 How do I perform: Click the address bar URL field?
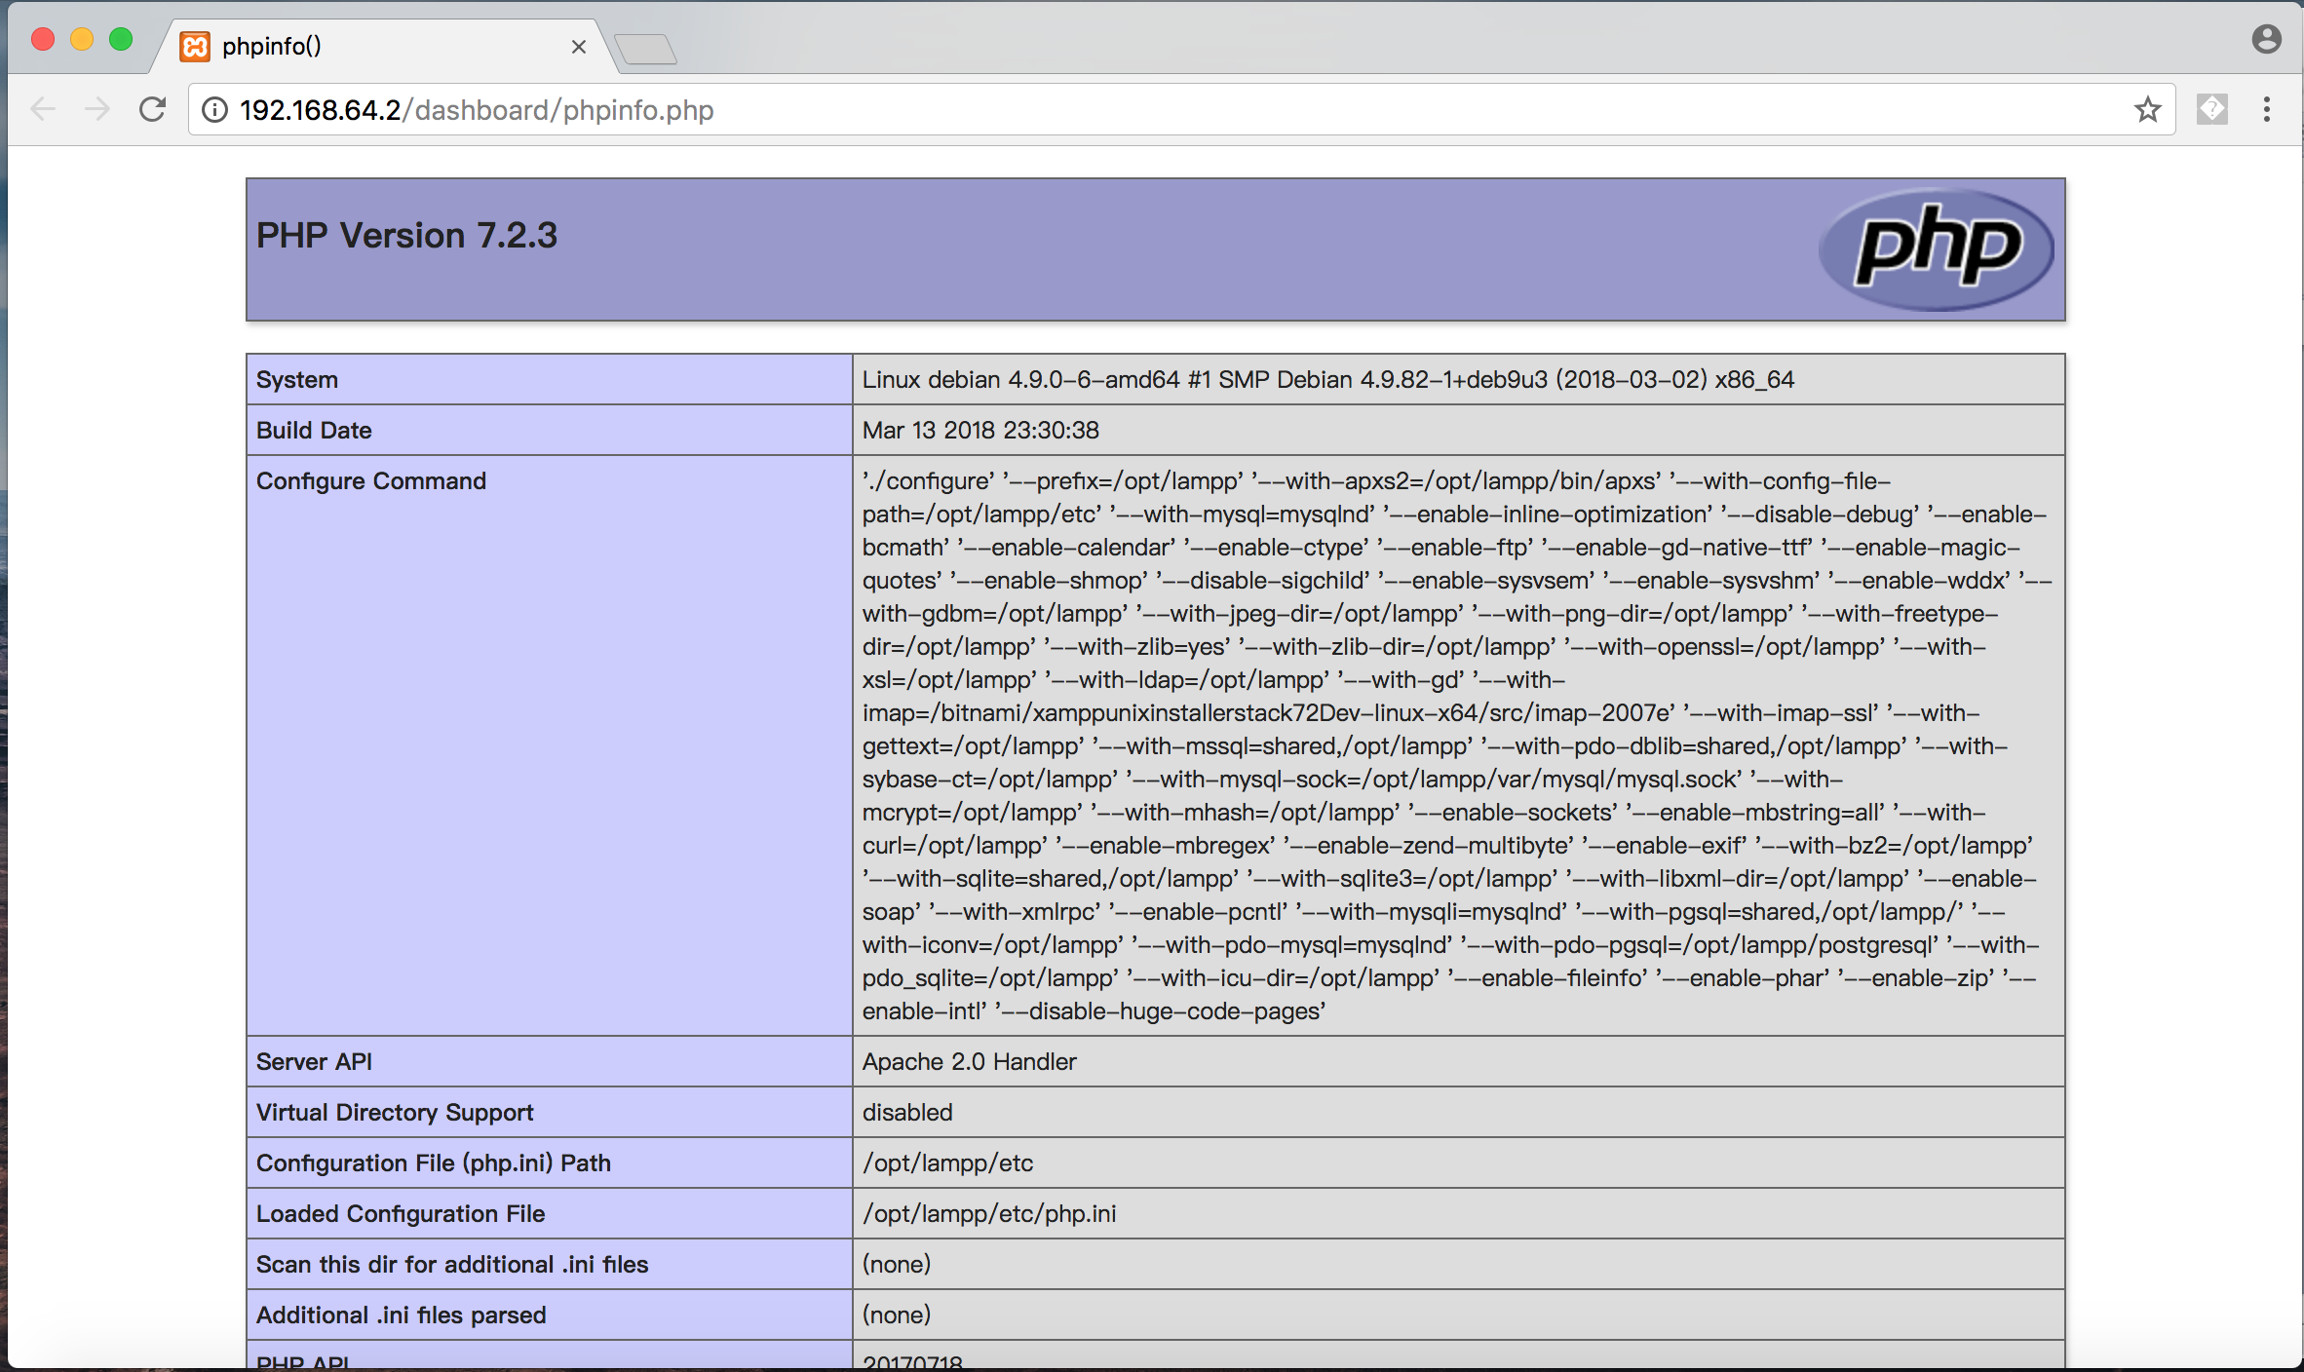tap(1170, 110)
